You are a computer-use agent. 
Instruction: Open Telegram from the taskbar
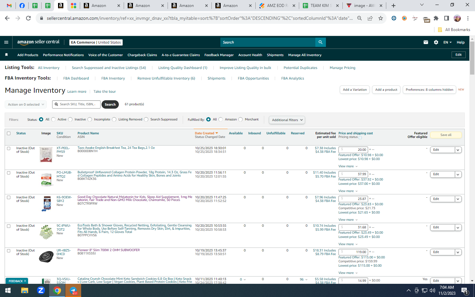(x=73, y=290)
